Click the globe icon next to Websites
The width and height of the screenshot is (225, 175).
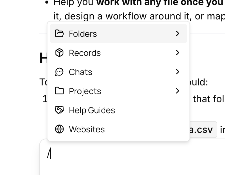(59, 129)
